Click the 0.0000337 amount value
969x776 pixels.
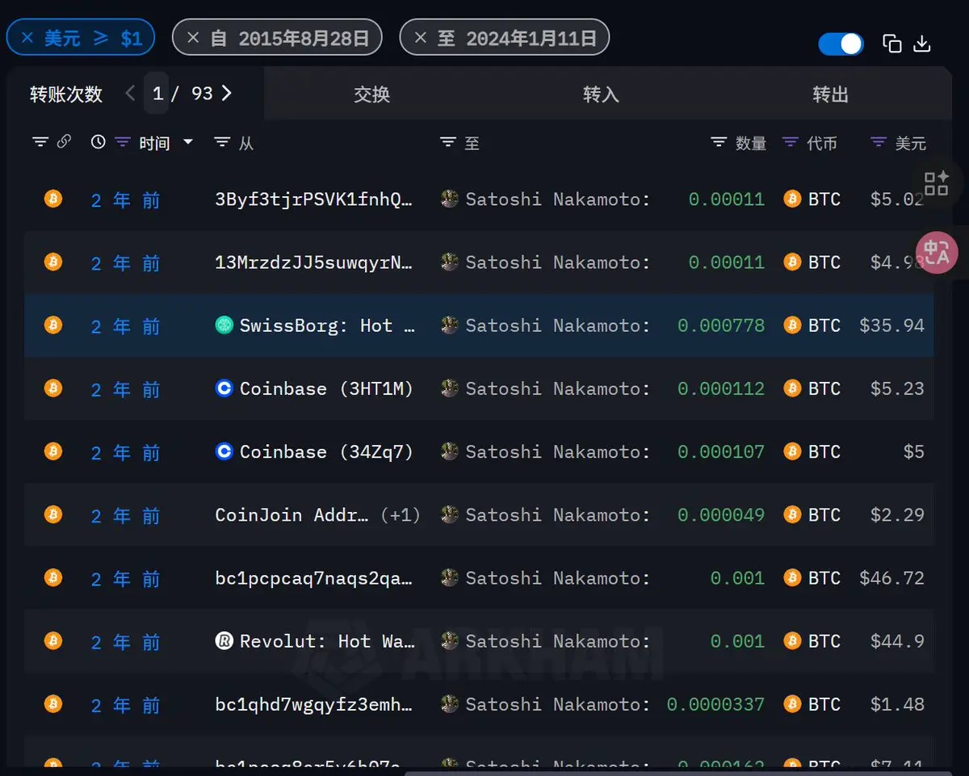coord(715,704)
